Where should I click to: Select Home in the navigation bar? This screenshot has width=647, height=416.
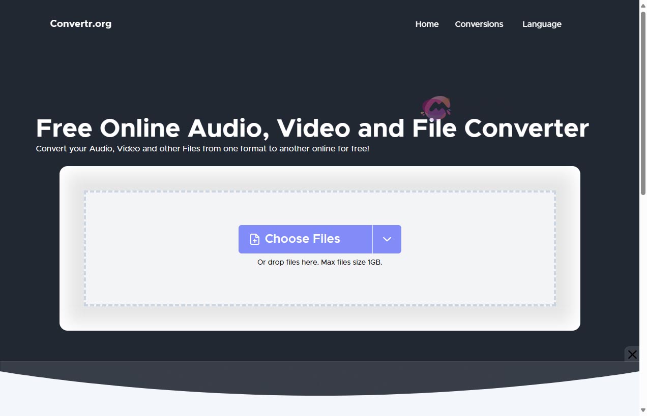tap(427, 24)
